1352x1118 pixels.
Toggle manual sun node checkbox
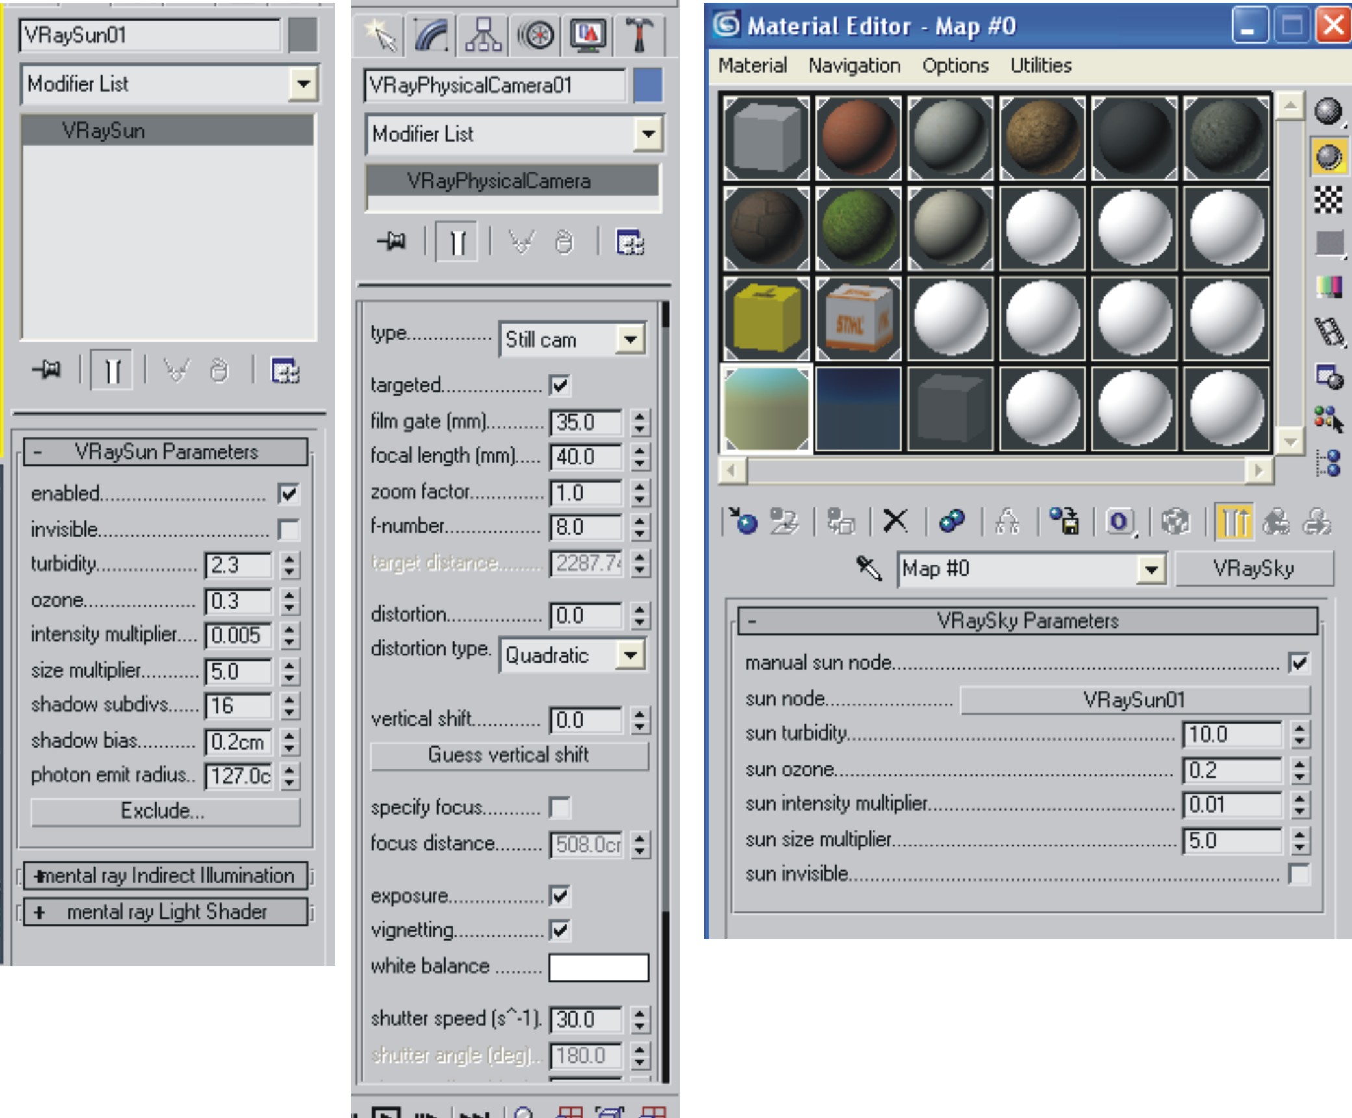tap(1298, 663)
